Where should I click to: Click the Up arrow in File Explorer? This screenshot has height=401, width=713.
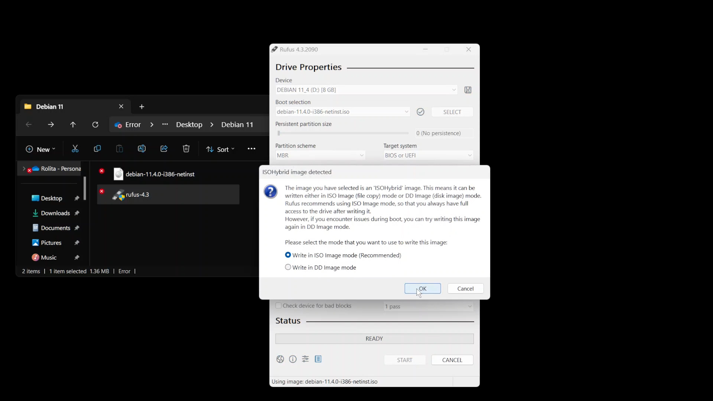(73, 125)
